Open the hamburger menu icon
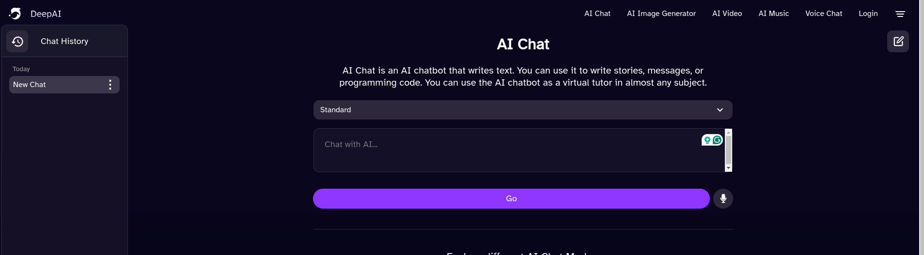The image size is (924, 255). 900,14
